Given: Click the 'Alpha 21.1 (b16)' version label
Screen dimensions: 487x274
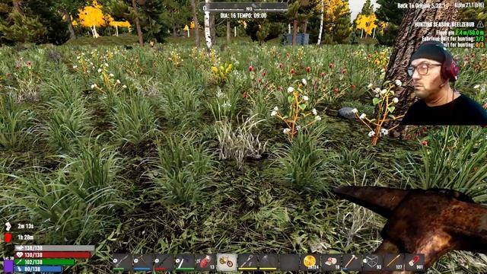Looking at the screenshot, I should (469, 5).
